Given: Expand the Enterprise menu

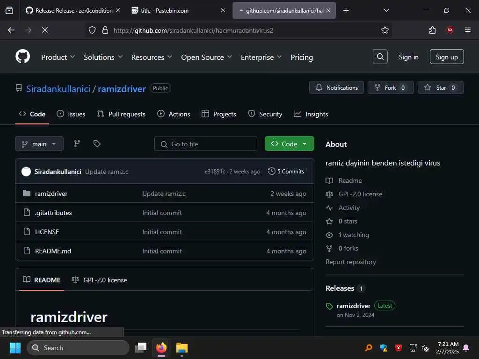Looking at the screenshot, I should pos(261,57).
